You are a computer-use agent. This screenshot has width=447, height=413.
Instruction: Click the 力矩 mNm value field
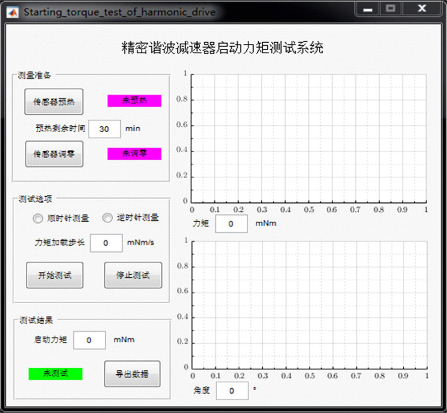tap(231, 224)
